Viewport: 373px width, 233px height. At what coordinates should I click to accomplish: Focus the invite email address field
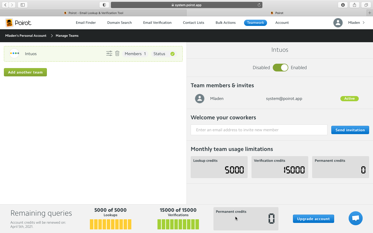pyautogui.click(x=259, y=130)
